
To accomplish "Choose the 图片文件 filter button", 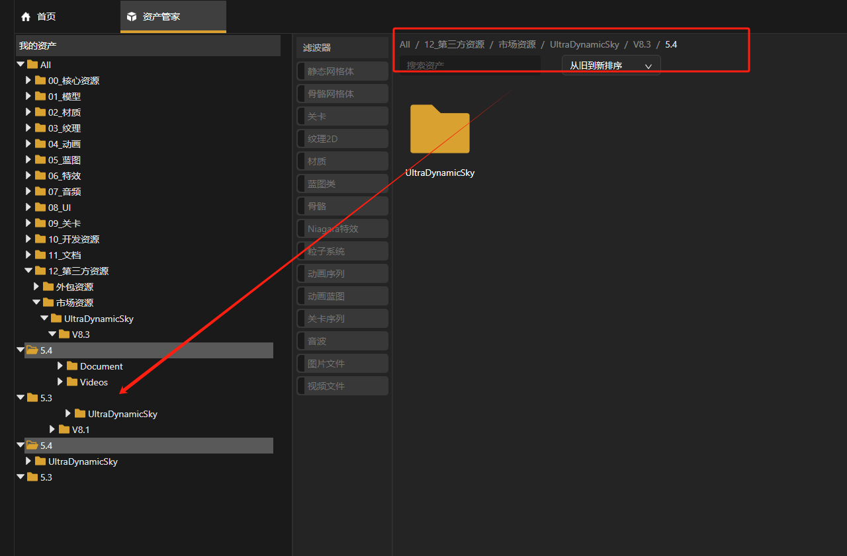I will click(342, 364).
